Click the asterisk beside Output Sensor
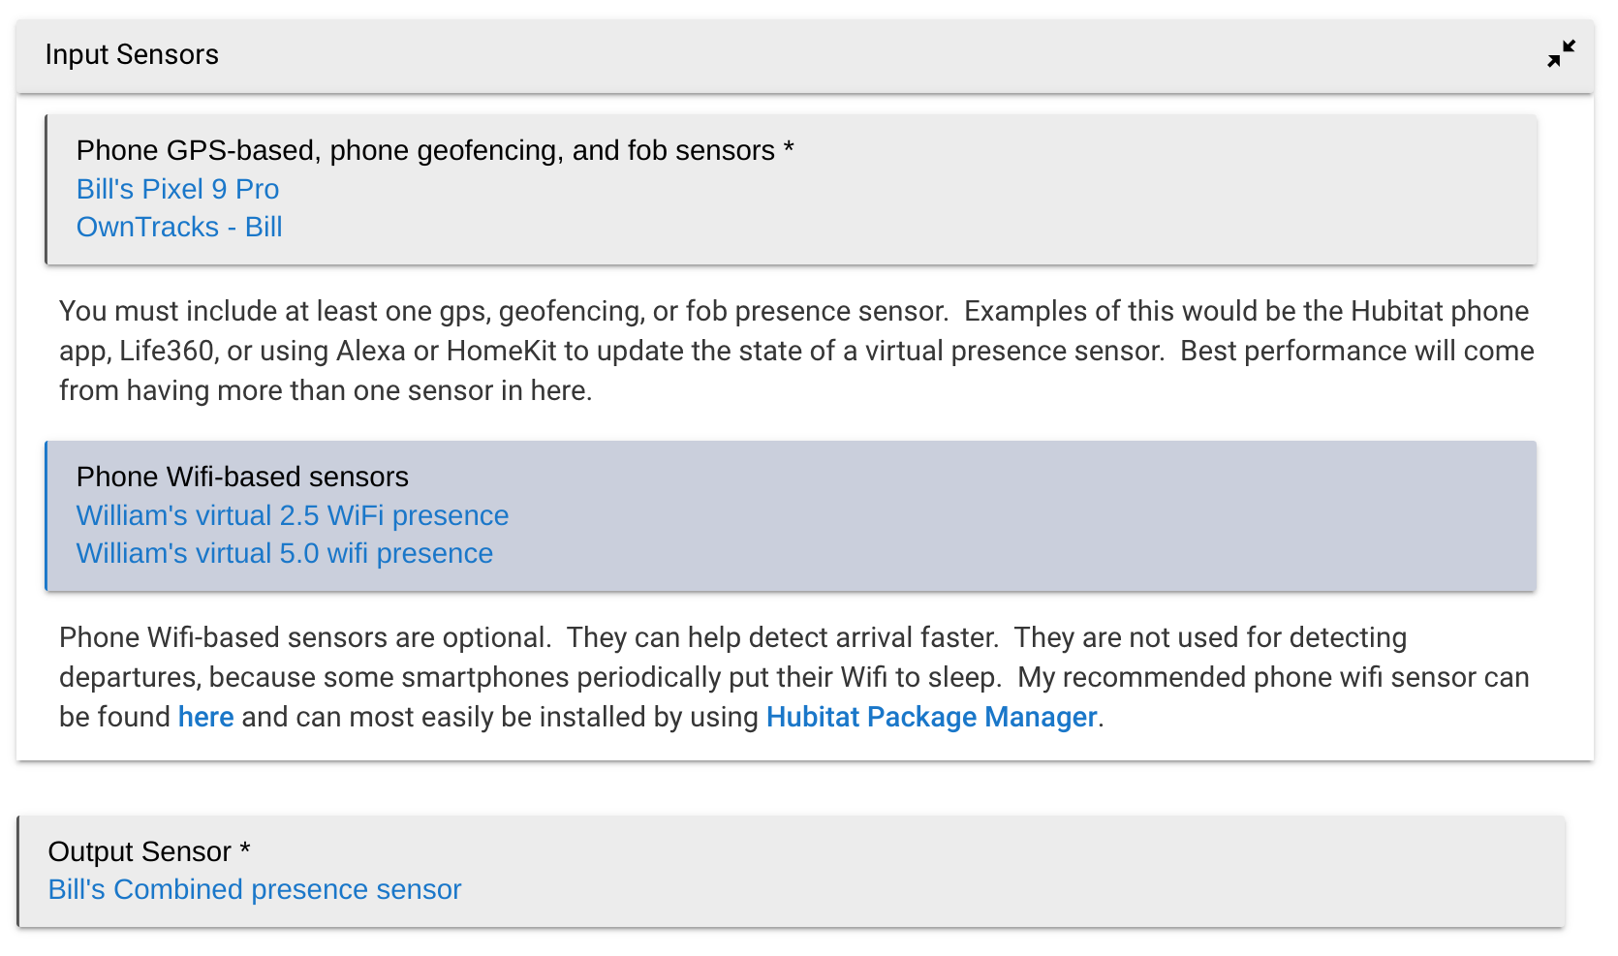This screenshot has height=956, width=1618. 245,849
